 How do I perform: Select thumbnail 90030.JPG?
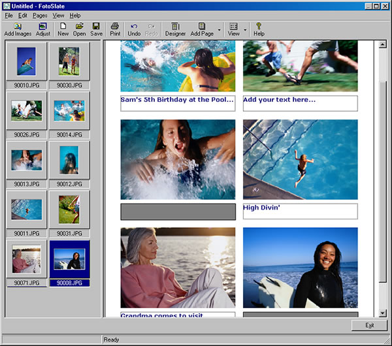point(69,61)
